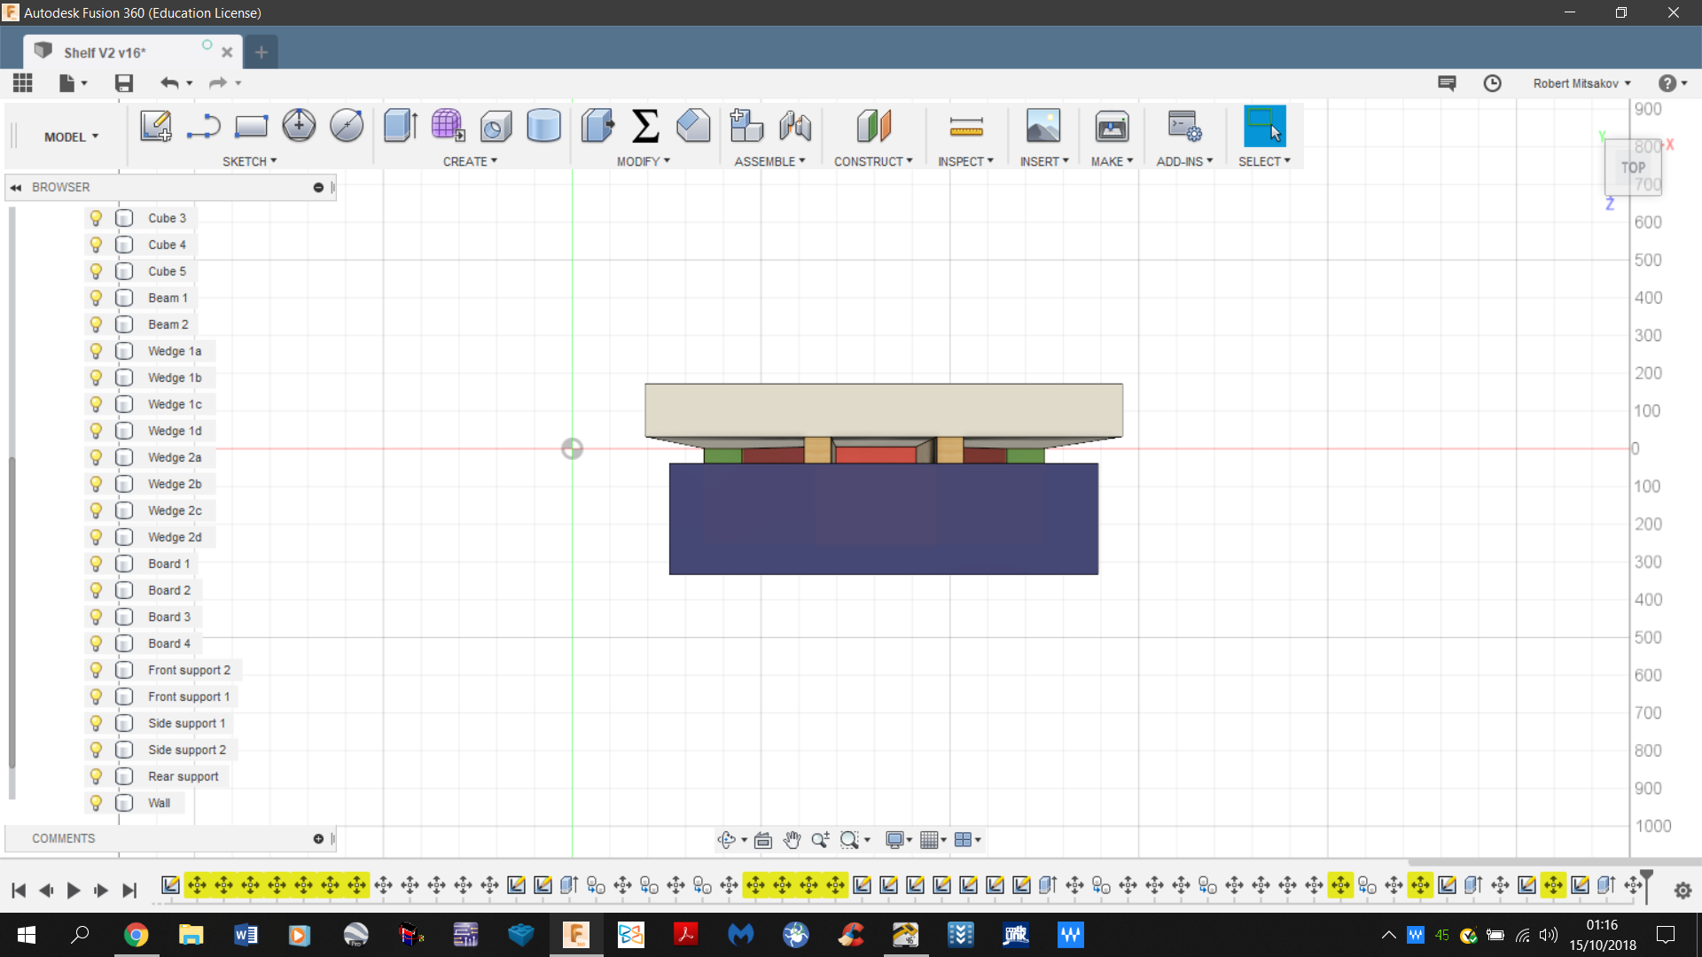The height and width of the screenshot is (957, 1702).
Task: Open the ASSEMBLE dropdown menu
Action: point(769,161)
